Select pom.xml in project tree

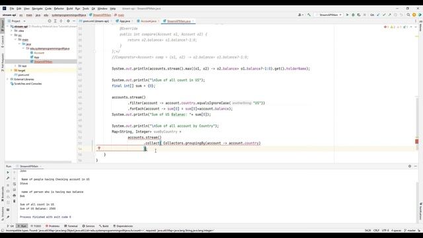click(x=24, y=75)
